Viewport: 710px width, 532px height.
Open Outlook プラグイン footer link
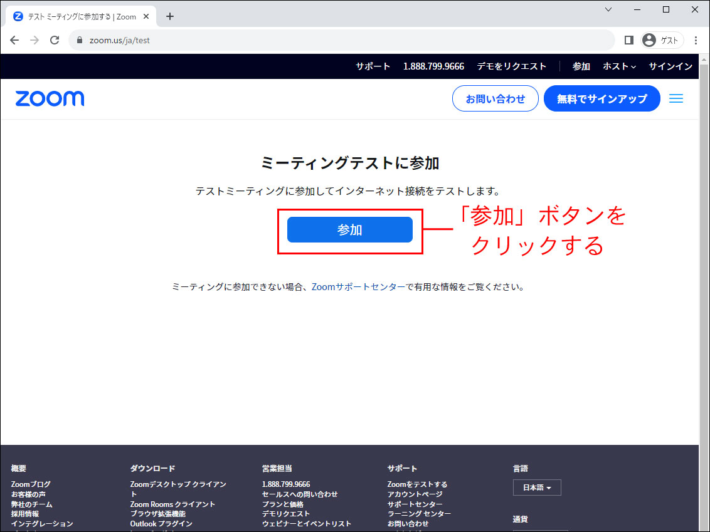coord(161,524)
